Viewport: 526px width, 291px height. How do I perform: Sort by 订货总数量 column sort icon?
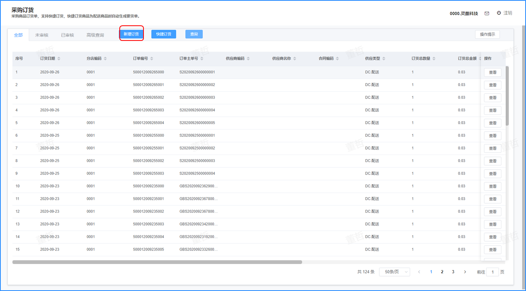click(434, 58)
